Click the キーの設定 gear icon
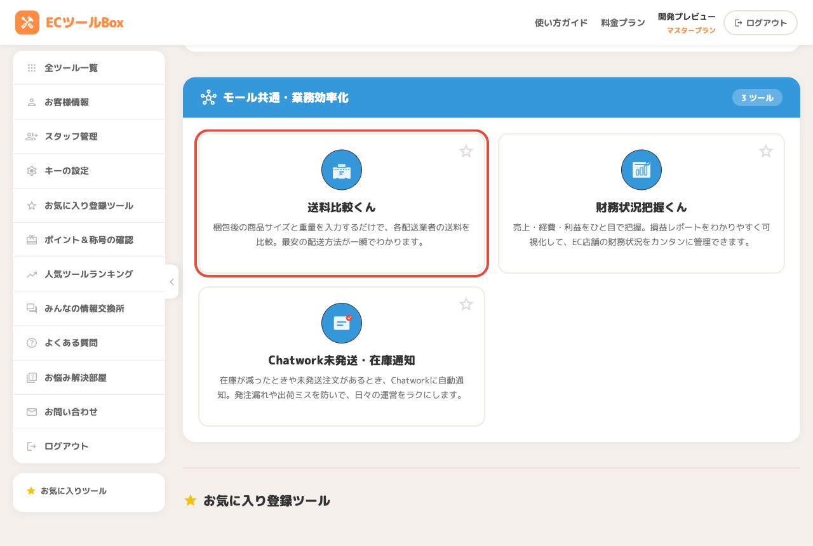 [32, 171]
